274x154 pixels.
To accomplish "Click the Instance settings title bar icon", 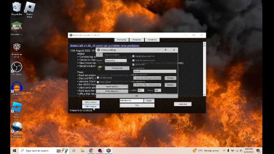I will (98, 50).
